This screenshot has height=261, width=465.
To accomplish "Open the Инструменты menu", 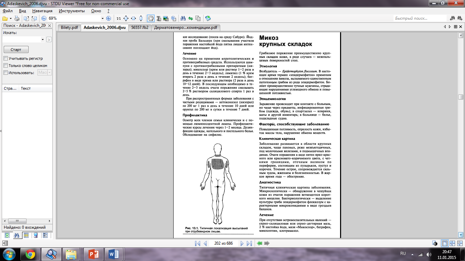I will 71,11.
